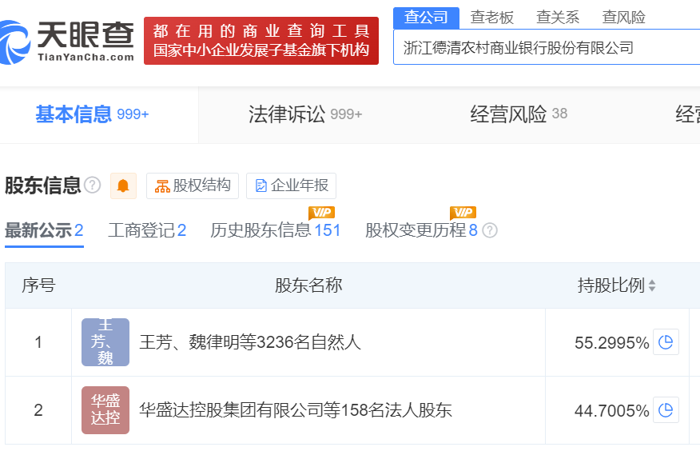Click the orange bell notification icon
This screenshot has width=700, height=451.
[123, 186]
